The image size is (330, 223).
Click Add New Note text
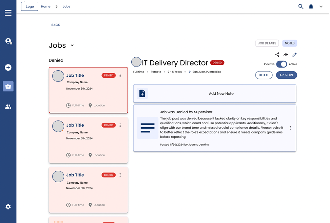click(221, 93)
